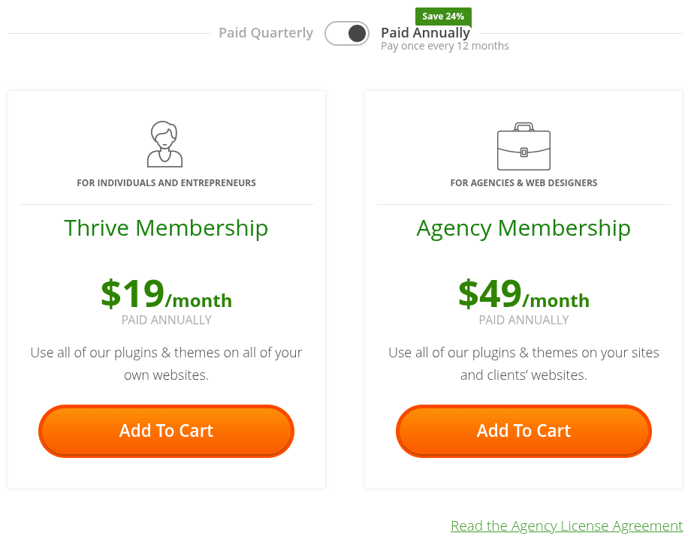Add Agency Membership to cart
The height and width of the screenshot is (548, 691).
click(524, 431)
